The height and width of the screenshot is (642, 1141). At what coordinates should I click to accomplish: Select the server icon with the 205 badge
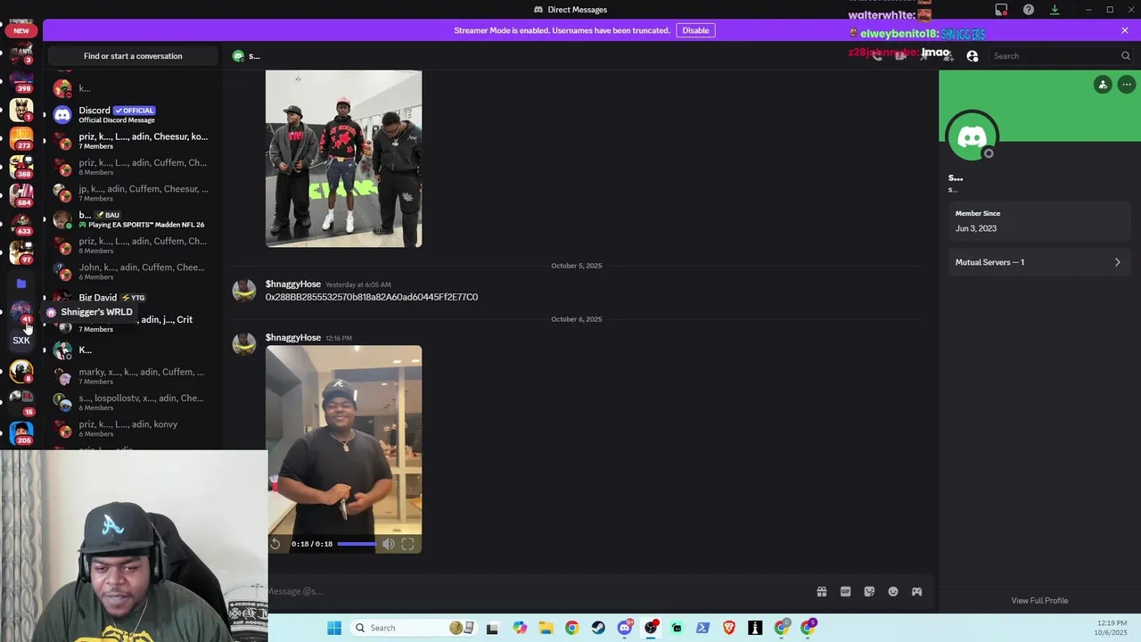click(21, 432)
